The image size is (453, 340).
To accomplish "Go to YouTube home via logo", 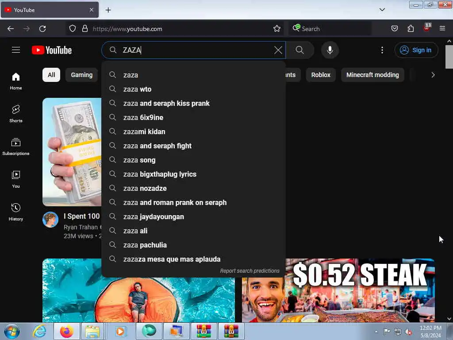I will point(52,50).
